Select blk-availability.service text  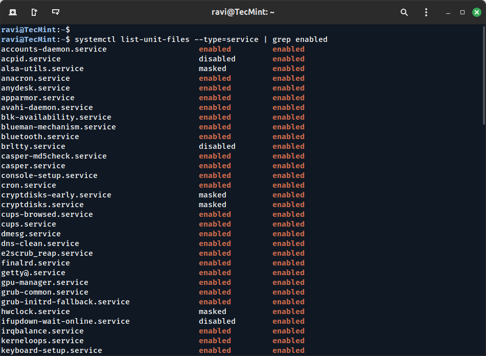point(56,117)
